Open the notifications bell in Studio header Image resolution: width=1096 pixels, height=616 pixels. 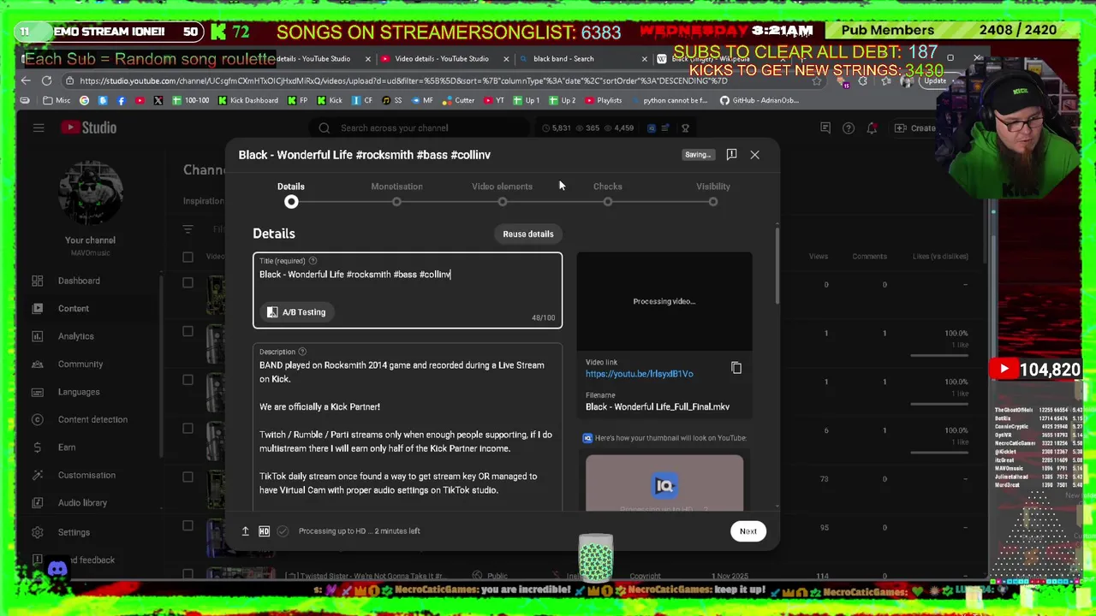point(872,128)
